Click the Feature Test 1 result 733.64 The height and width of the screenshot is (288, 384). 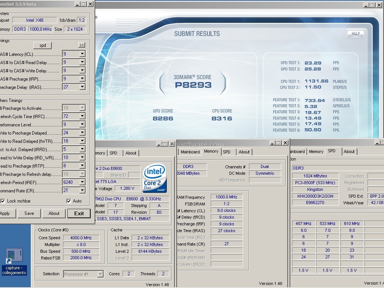pyautogui.click(x=315, y=100)
